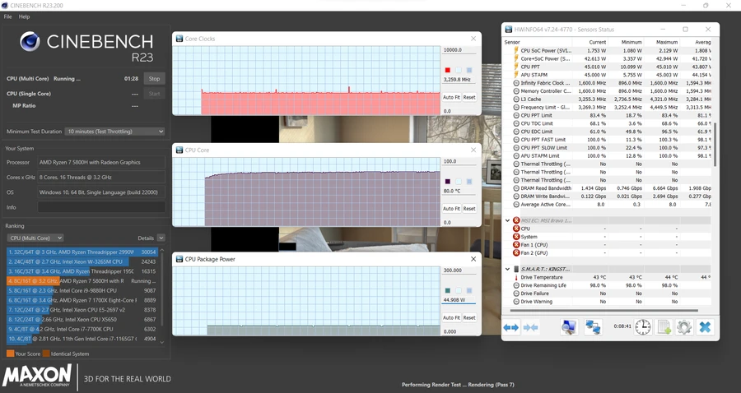Collapse the S.M.A.R.T. sensor group chevron

tap(507, 269)
